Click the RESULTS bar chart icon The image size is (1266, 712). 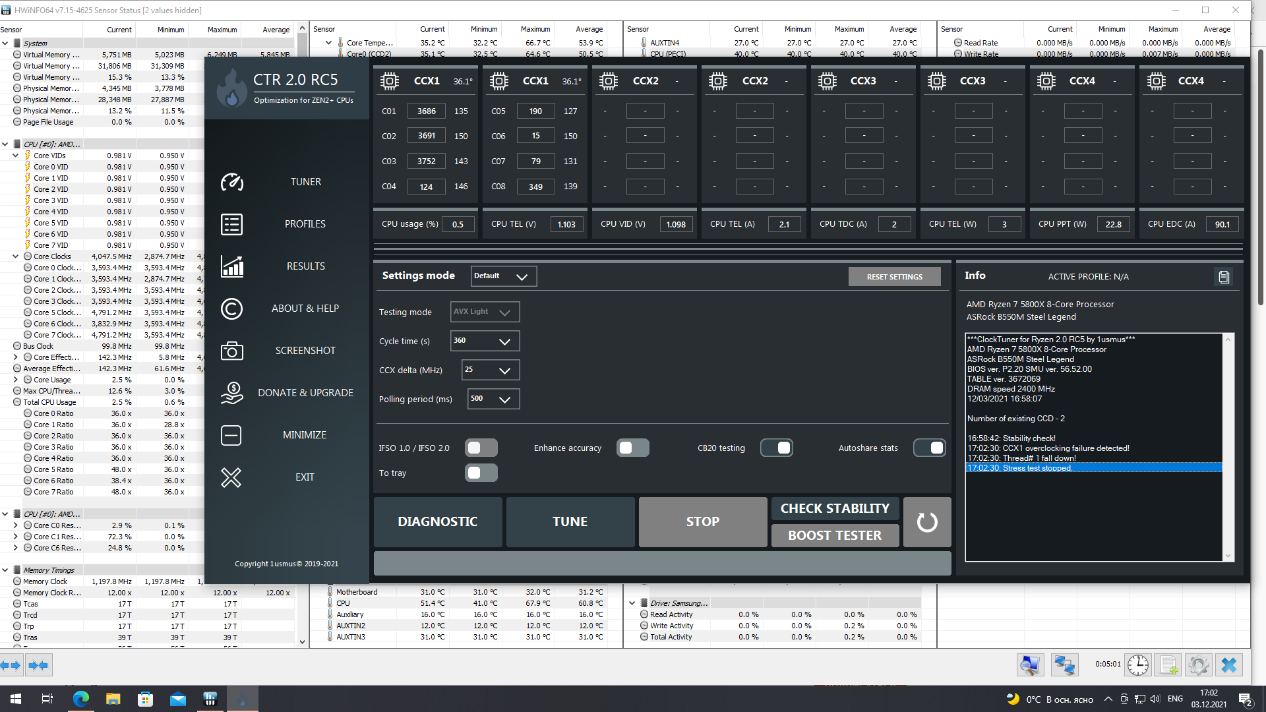[231, 266]
